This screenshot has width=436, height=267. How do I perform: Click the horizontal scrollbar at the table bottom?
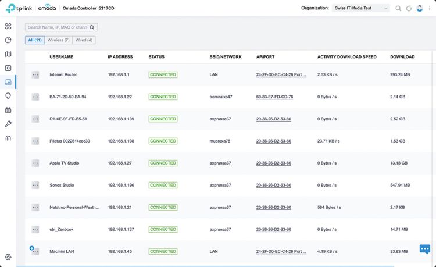205,266
